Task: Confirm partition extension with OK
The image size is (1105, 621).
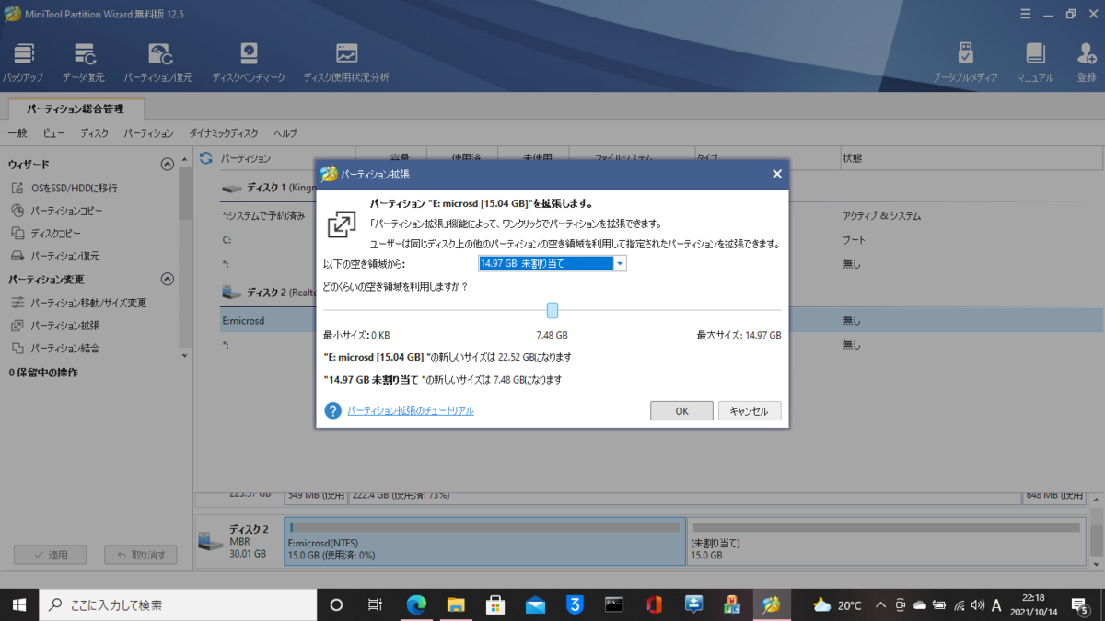Action: click(681, 410)
